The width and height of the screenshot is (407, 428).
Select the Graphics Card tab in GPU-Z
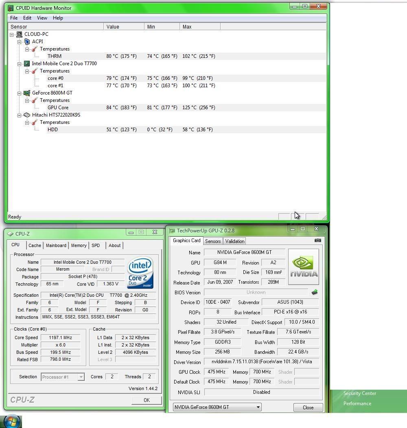[x=187, y=240]
